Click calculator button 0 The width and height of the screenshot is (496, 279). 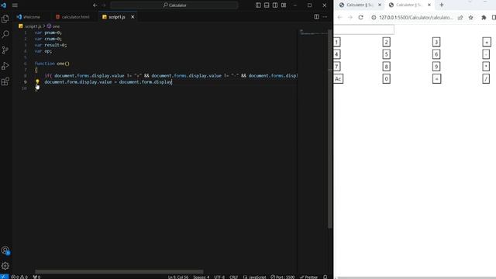click(x=386, y=79)
